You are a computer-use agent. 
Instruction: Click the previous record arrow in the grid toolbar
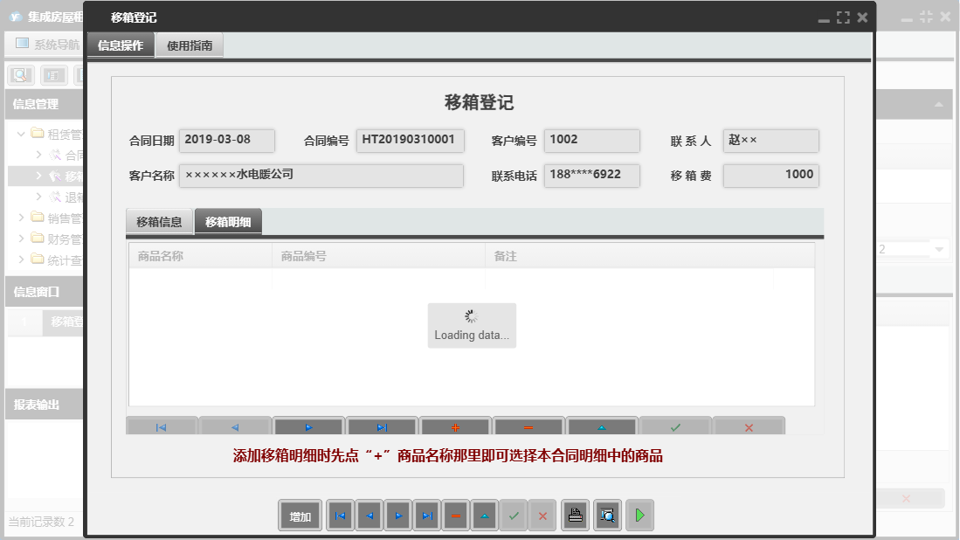(x=235, y=426)
